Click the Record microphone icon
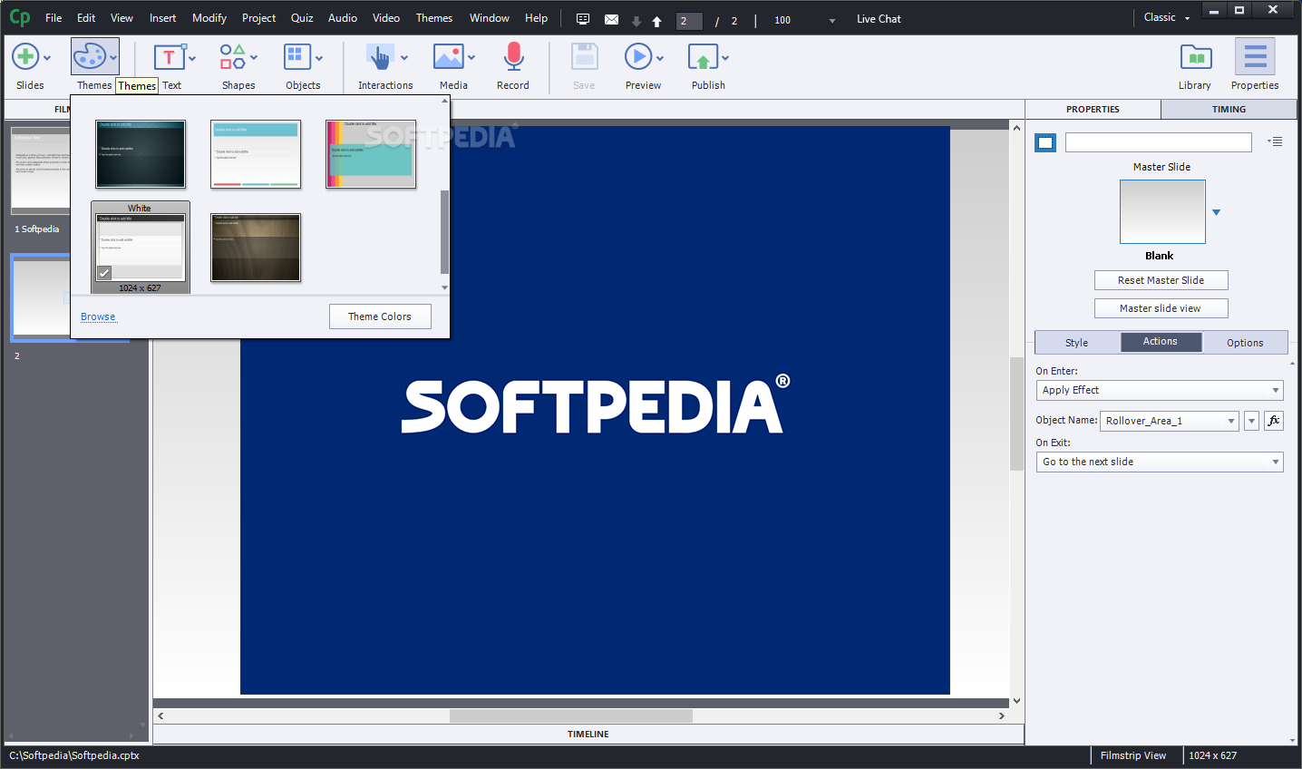1302x769 pixels. [513, 57]
